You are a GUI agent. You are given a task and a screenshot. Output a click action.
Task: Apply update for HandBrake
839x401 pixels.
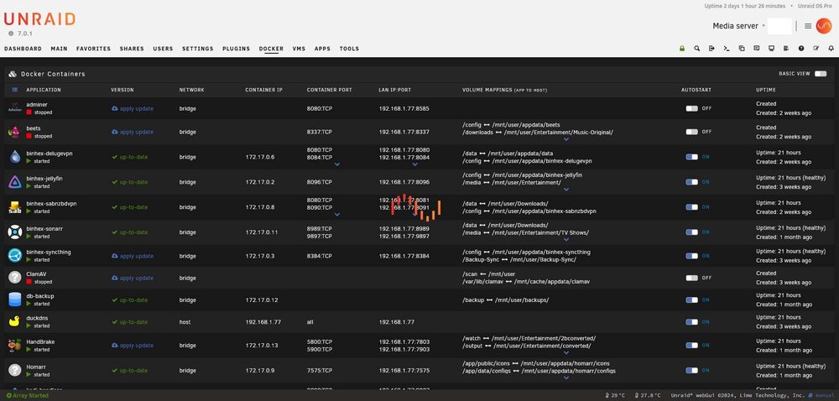click(x=133, y=346)
